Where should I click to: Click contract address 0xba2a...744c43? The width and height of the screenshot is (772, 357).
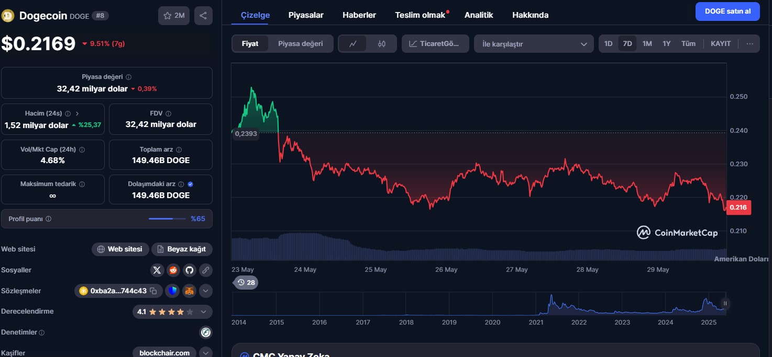click(x=118, y=291)
